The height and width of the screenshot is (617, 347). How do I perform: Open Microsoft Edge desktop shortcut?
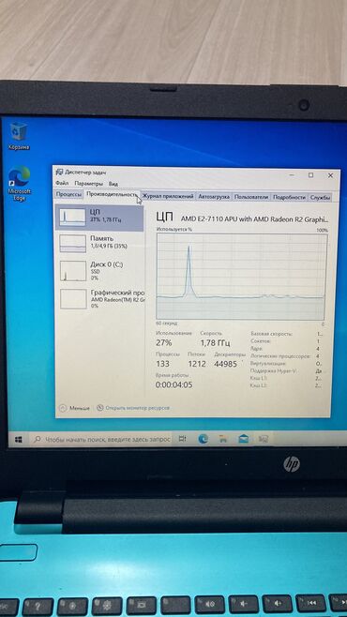coord(20,183)
